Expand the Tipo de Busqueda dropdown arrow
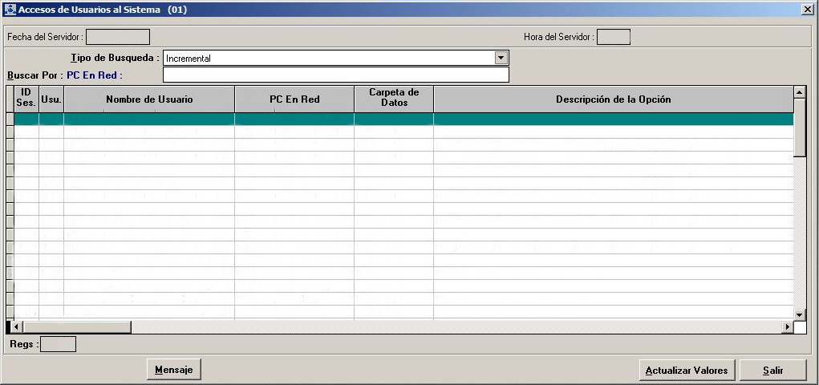 [x=501, y=58]
